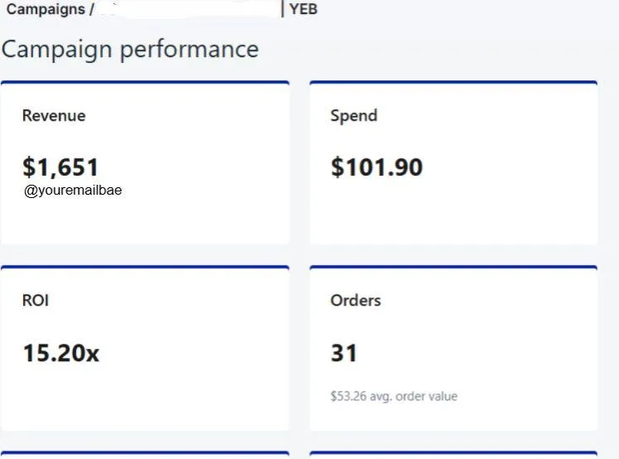Select the Orders card label
The width and height of the screenshot is (619, 459).
pos(355,301)
